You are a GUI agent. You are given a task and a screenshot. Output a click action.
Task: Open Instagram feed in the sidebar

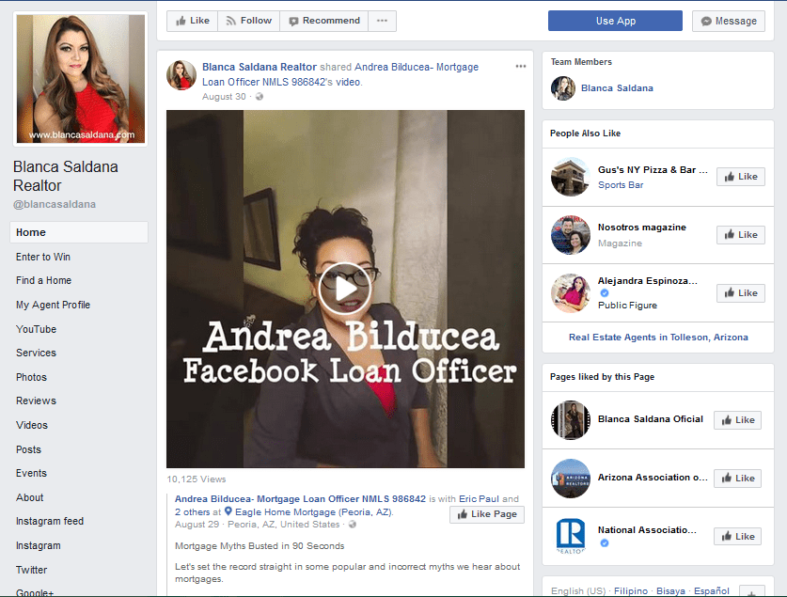tap(50, 521)
